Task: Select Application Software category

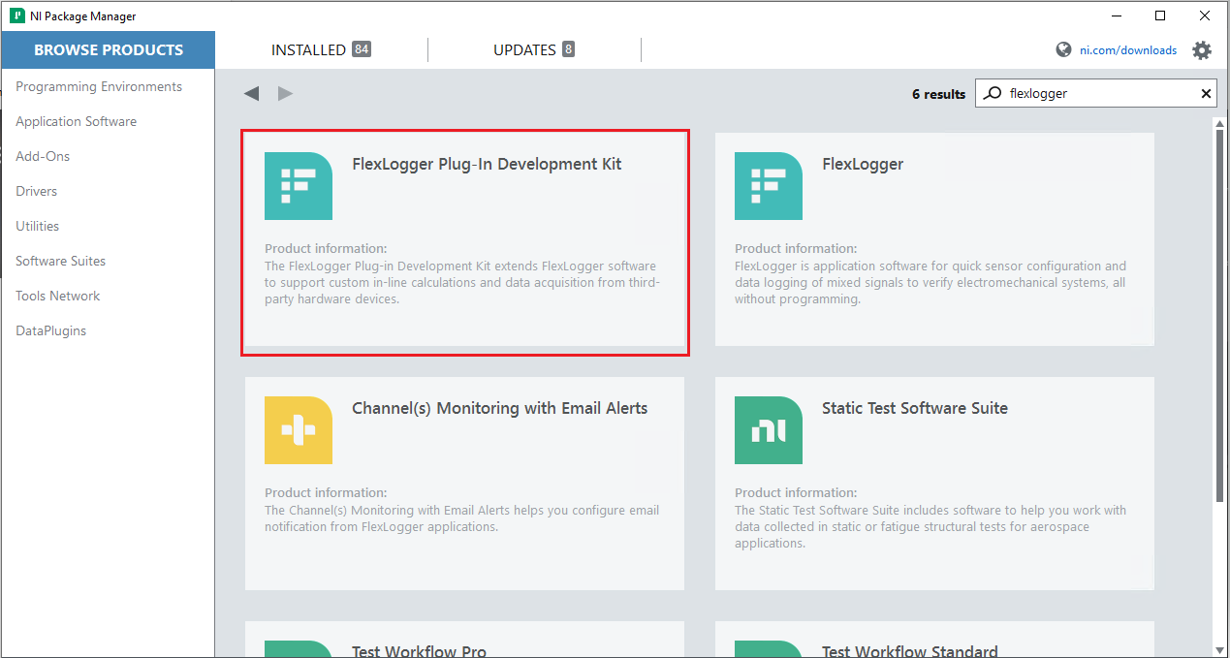Action: 76,121
